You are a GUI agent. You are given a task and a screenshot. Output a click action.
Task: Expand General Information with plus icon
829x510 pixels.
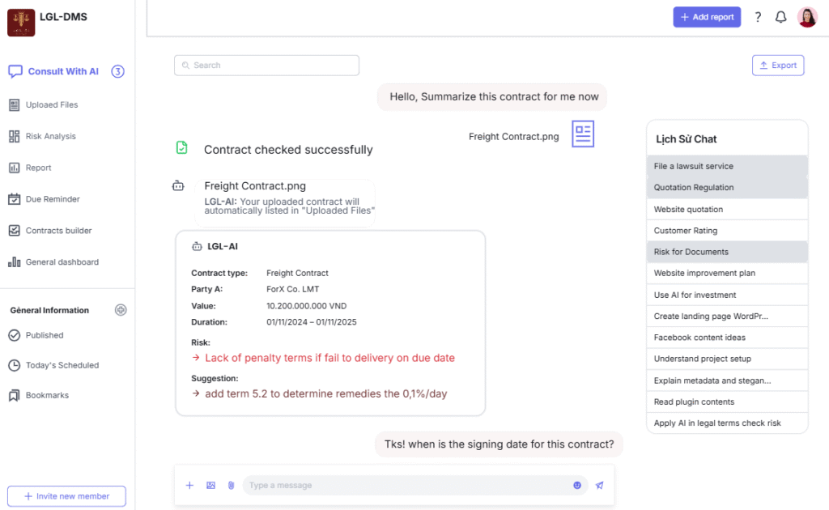click(x=121, y=310)
